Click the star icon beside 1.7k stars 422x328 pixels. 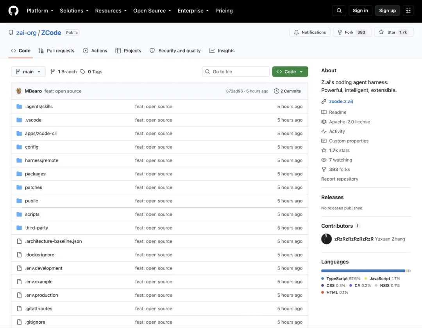324,150
